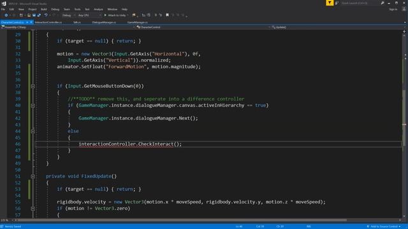Open the File menu
The height and width of the screenshot is (229, 408).
[x=3, y=9]
